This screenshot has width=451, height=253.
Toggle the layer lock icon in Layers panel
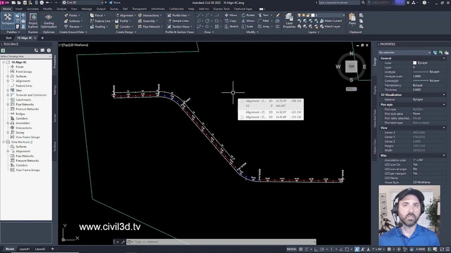pyautogui.click(x=308, y=15)
